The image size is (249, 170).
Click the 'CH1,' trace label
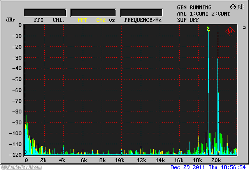click(x=59, y=20)
